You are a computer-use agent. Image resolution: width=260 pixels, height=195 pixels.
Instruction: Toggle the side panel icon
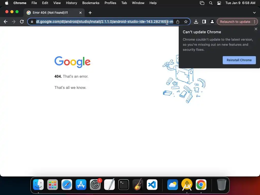click(x=204, y=22)
